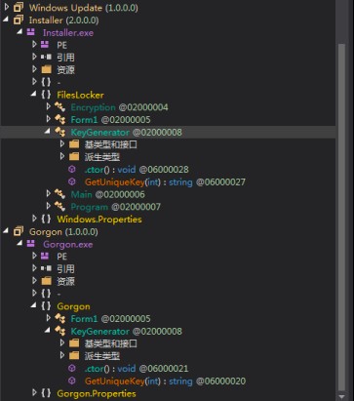Click the 引用 references icon under Gorgon.exe
Viewport: 354px width, 401px height.
tap(46, 268)
